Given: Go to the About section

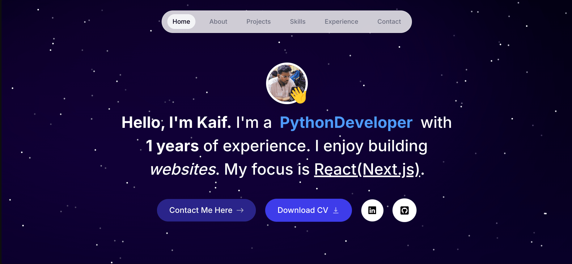Looking at the screenshot, I should (x=218, y=22).
